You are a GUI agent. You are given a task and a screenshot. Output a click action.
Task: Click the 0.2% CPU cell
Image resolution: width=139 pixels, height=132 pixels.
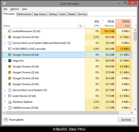(93, 102)
